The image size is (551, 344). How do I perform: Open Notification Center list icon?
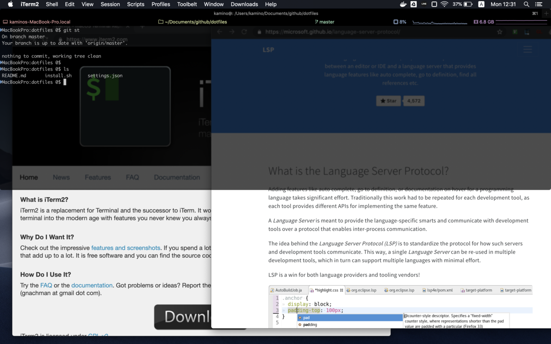pyautogui.click(x=538, y=4)
